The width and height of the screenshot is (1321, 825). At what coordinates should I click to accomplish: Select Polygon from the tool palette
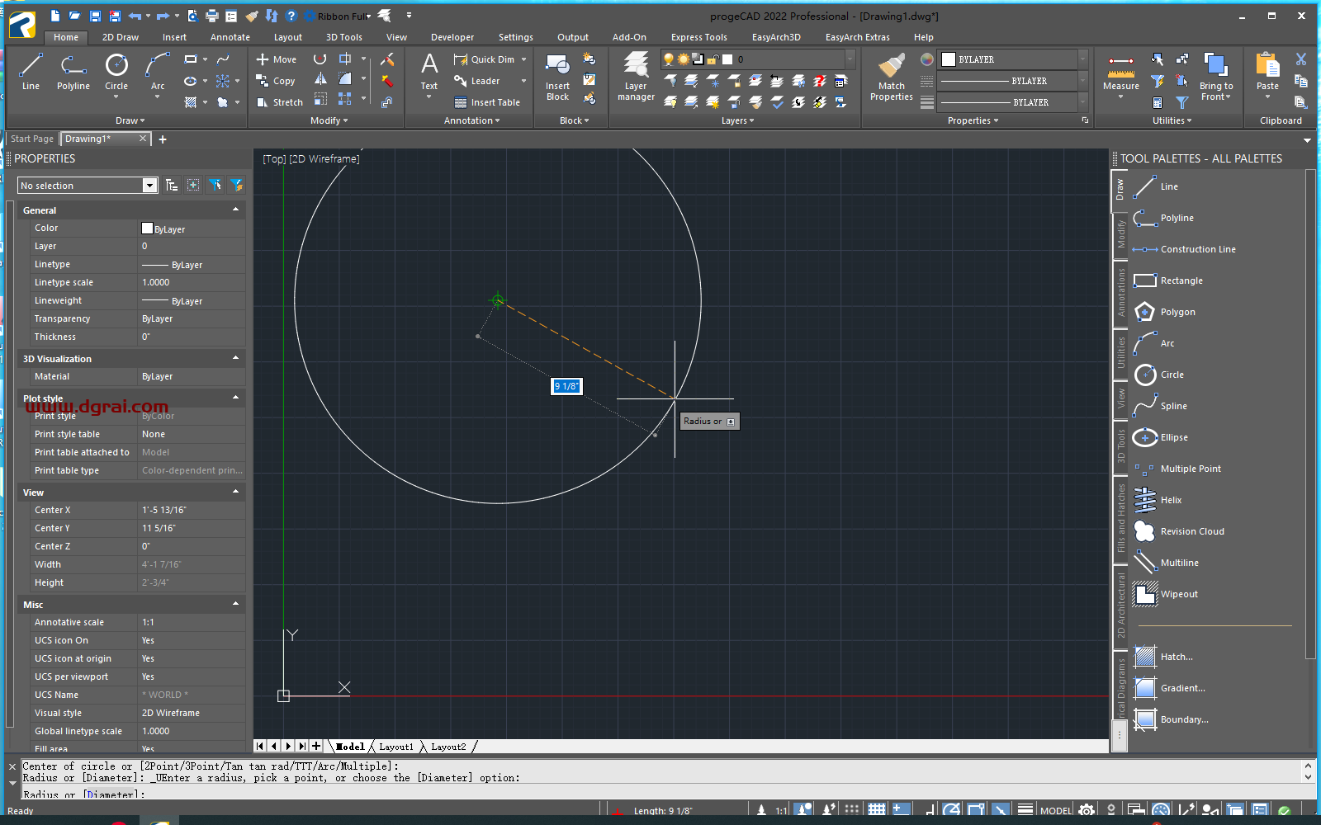click(1164, 312)
